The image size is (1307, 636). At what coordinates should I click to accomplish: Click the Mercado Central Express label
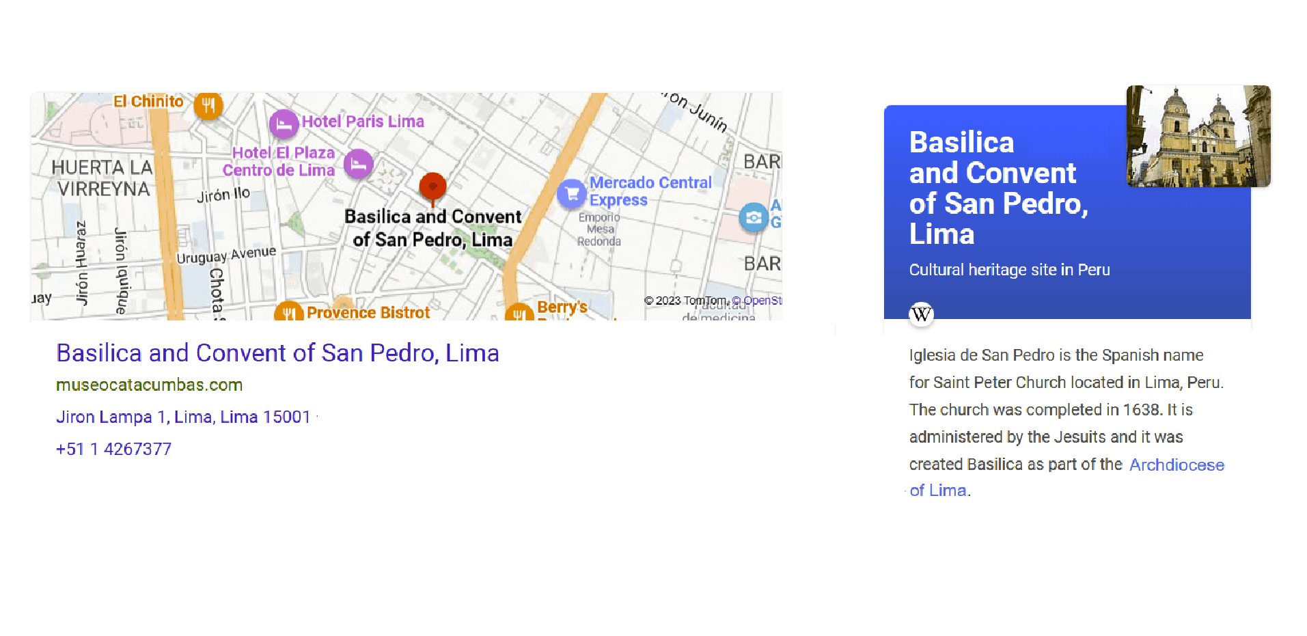pyautogui.click(x=650, y=191)
